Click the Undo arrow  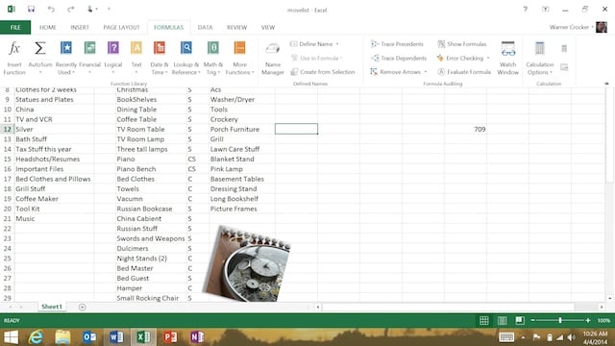tap(51, 9)
